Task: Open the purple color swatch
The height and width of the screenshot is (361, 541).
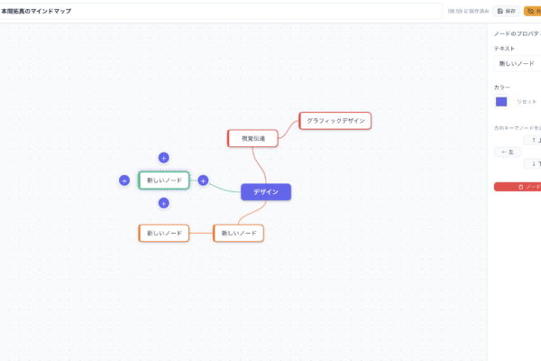Action: 501,102
